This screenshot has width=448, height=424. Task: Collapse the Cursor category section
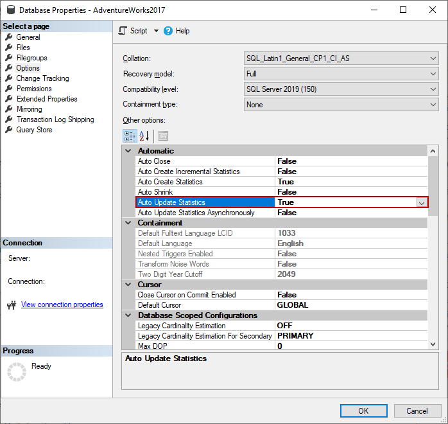tap(128, 285)
